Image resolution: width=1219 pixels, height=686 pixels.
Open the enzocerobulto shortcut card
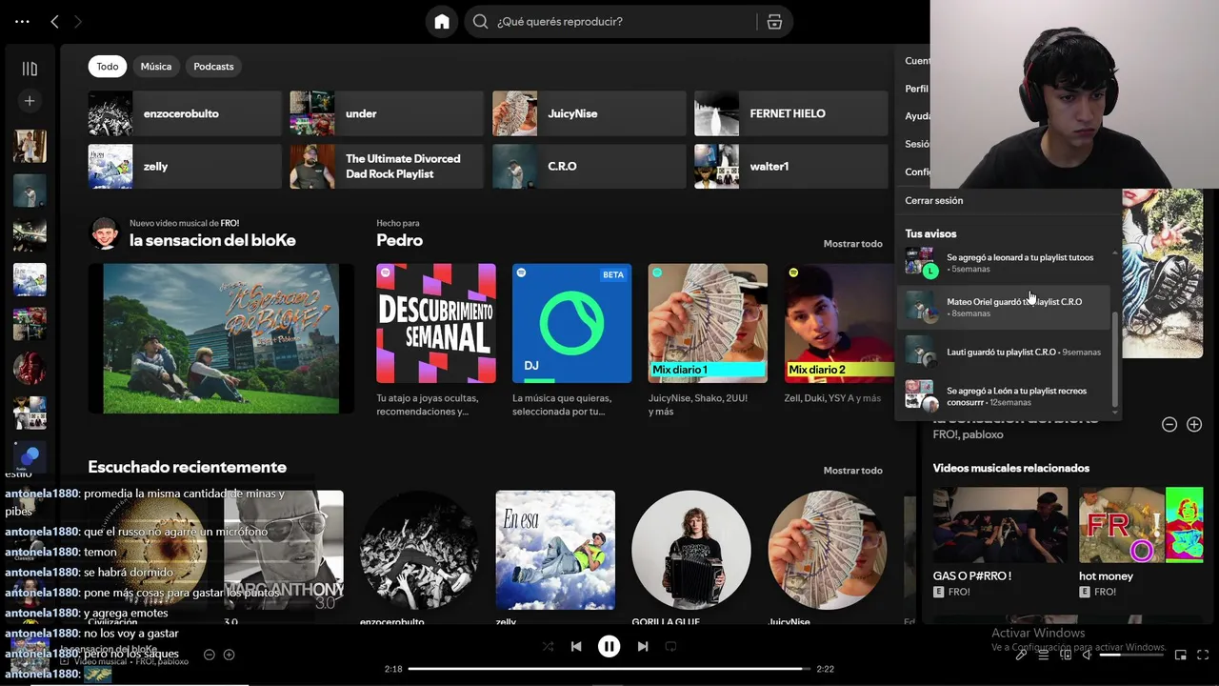[185, 113]
